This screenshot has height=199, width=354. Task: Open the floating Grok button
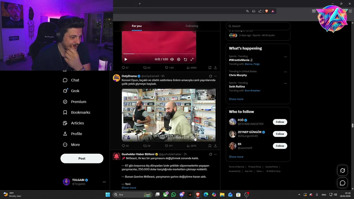click(x=342, y=171)
